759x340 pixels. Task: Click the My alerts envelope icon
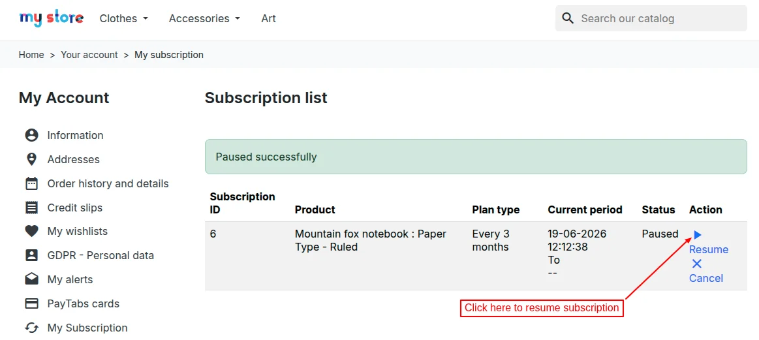(31, 279)
